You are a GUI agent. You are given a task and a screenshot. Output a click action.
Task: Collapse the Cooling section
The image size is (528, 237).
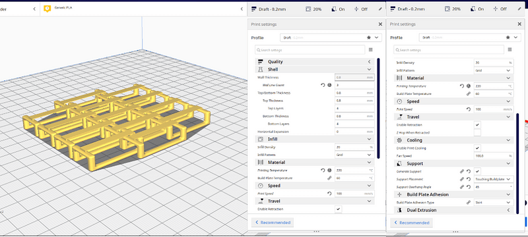click(x=454, y=140)
